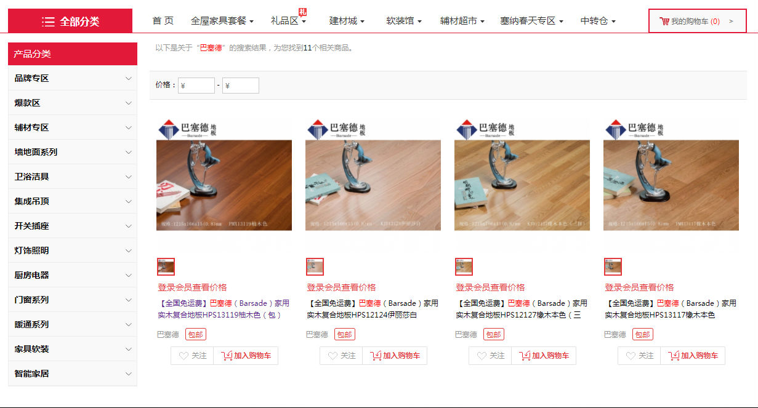
Task: Click the shopping cart icon in 我的购物车
Action: pos(664,21)
